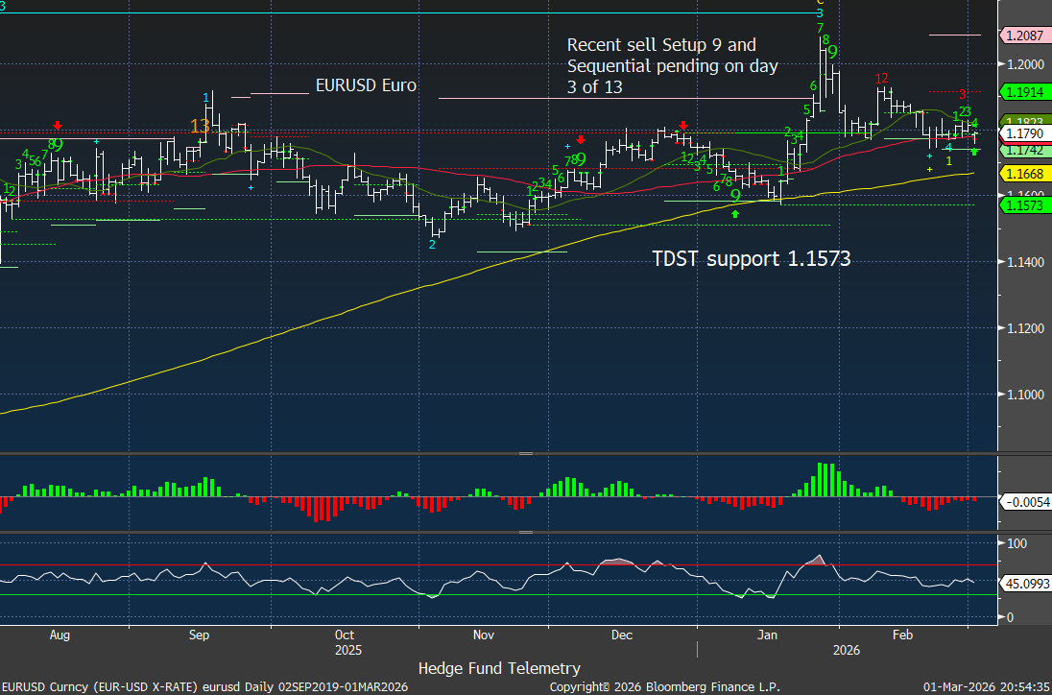This screenshot has width=1052, height=695.
Task: Select the red down arrow in mid-December
Action: point(683,125)
